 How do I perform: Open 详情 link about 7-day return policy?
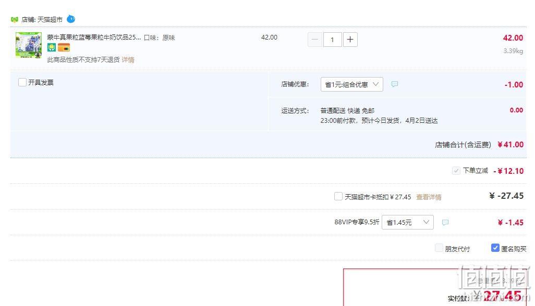[128, 60]
